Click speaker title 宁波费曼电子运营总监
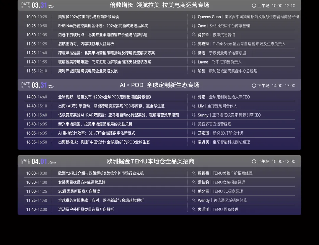 tap(228, 53)
